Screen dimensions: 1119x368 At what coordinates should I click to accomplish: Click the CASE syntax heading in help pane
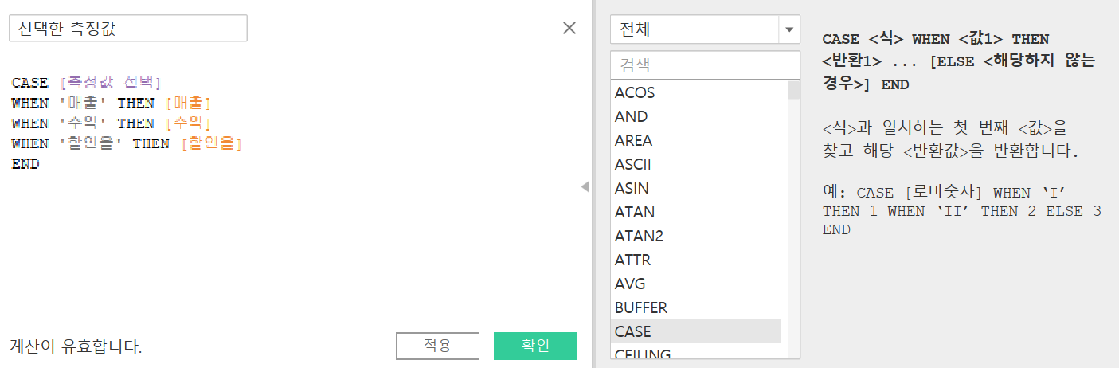(959, 61)
